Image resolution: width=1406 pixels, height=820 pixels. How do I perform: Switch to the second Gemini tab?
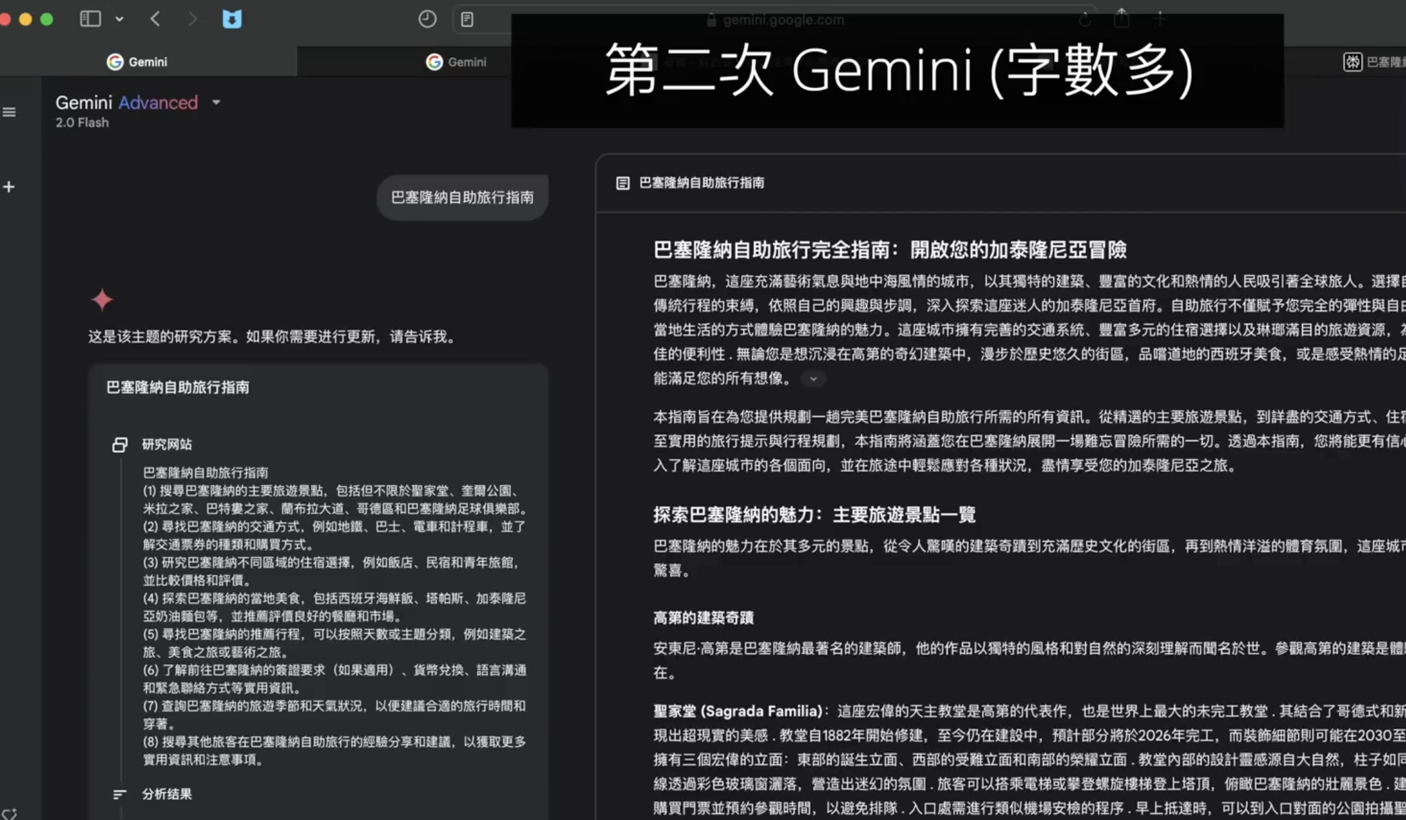click(x=457, y=62)
